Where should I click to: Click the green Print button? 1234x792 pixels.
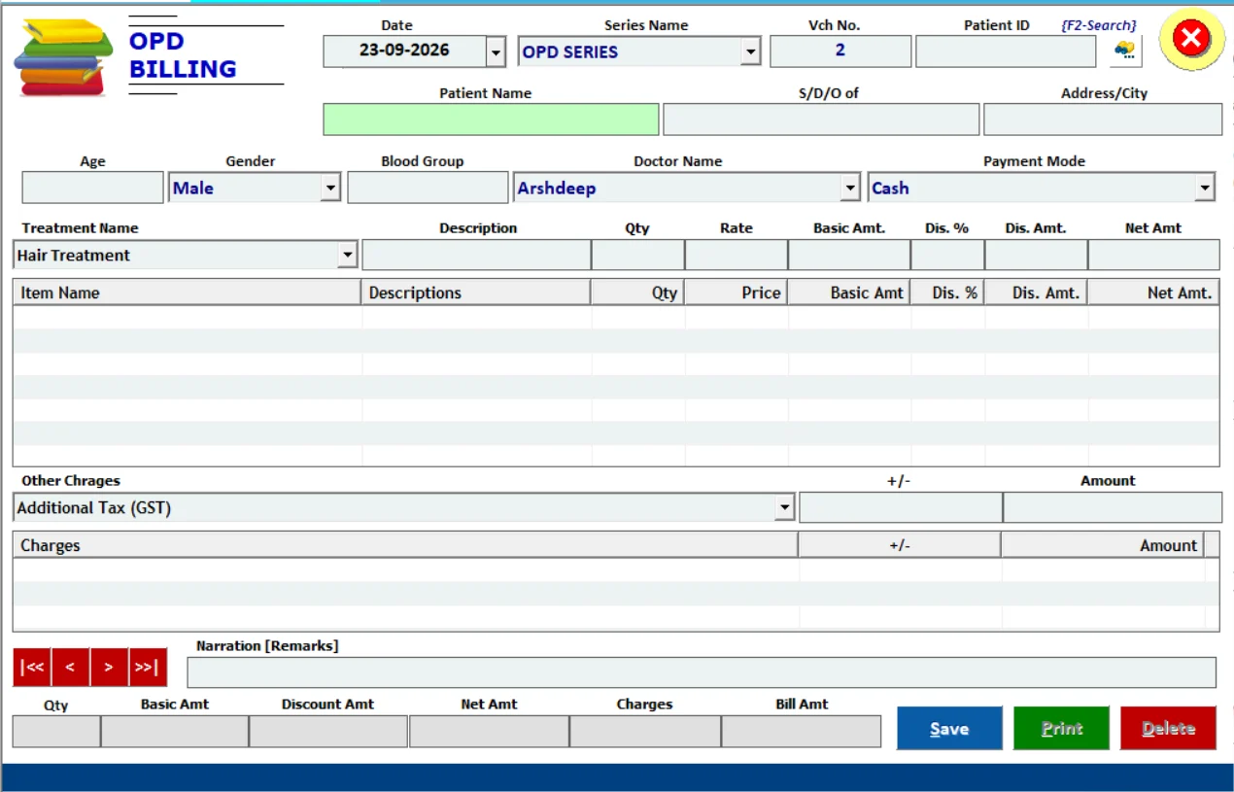pyautogui.click(x=1061, y=728)
